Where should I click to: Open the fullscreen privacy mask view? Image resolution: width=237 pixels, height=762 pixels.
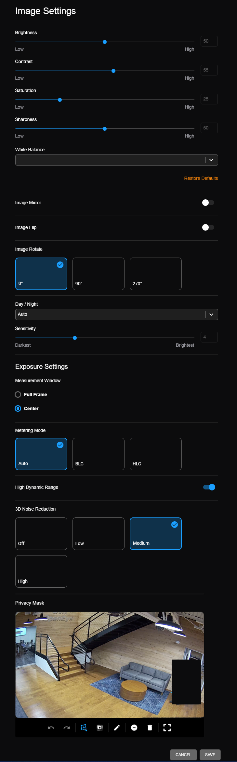point(167,728)
